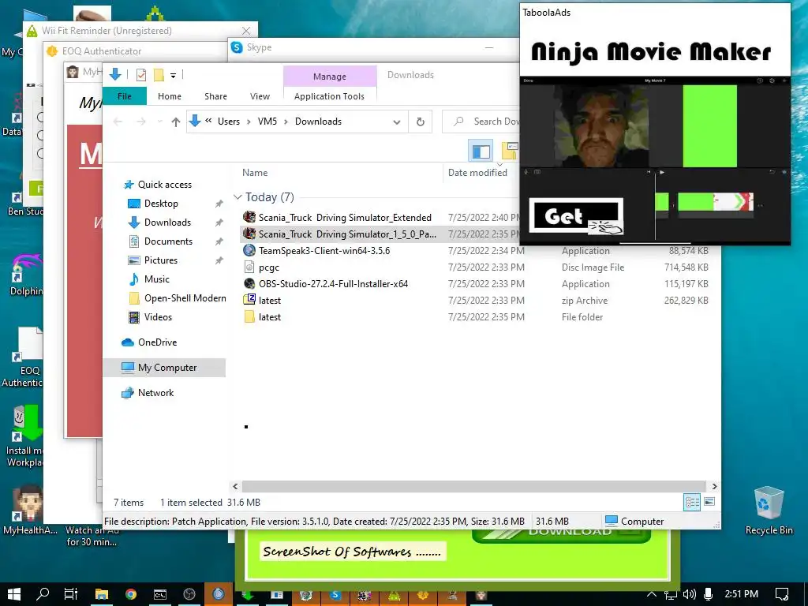This screenshot has width=808, height=606.
Task: Switch to Large icons view layout button
Action: click(x=709, y=501)
